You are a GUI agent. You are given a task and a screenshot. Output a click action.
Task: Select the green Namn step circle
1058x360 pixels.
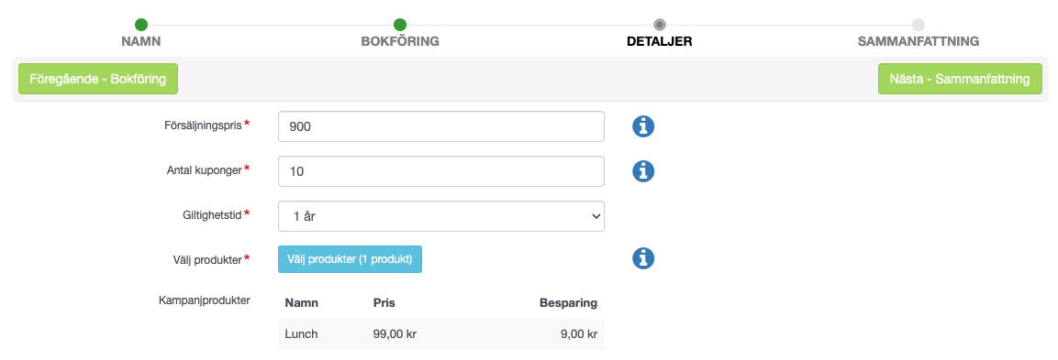point(141,25)
